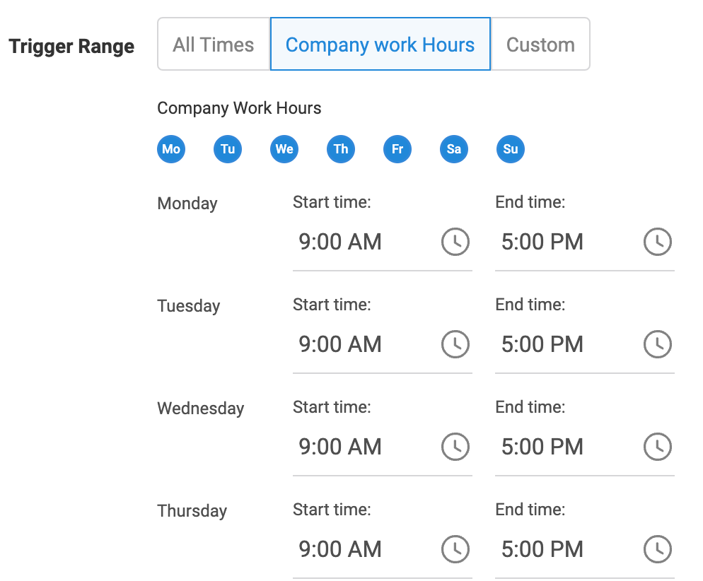Open Tuesday end time clock picker
The image size is (703, 581).
point(657,344)
